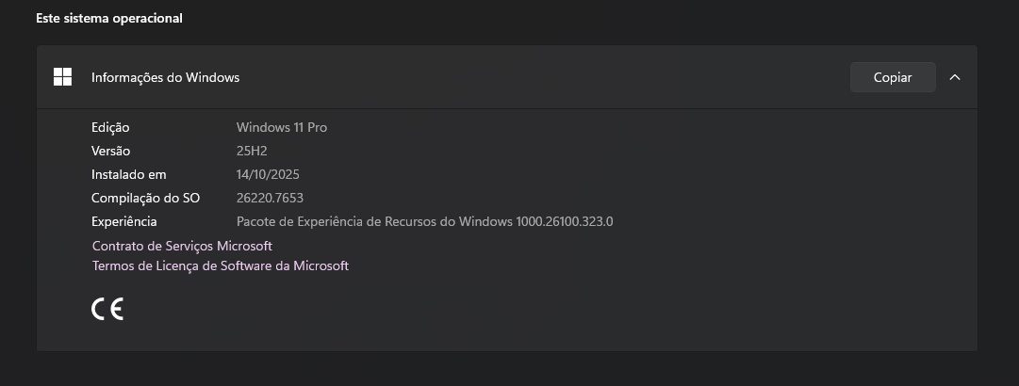Screen dimensions: 1019x386
Task: Copy the Windows information with Copiar
Action: 892,77
